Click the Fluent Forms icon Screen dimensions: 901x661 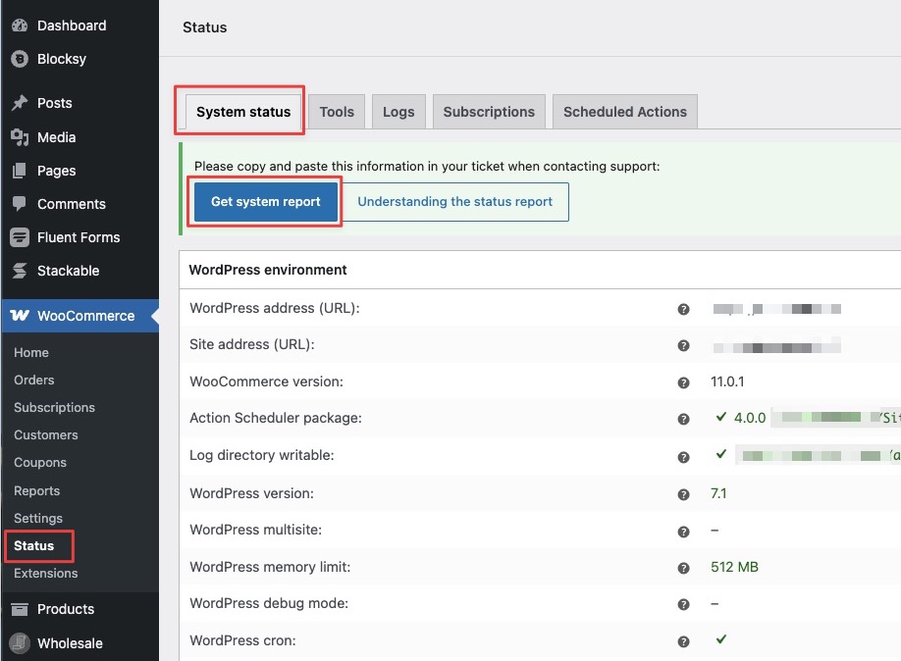tap(20, 237)
